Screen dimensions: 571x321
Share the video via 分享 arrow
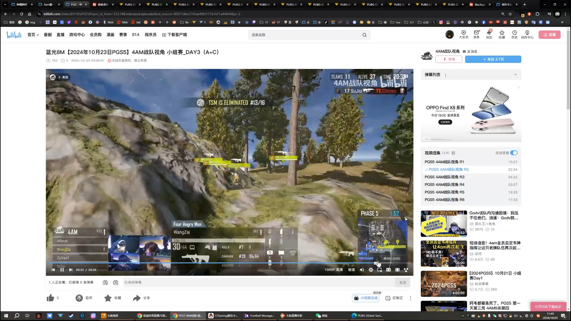(x=141, y=298)
